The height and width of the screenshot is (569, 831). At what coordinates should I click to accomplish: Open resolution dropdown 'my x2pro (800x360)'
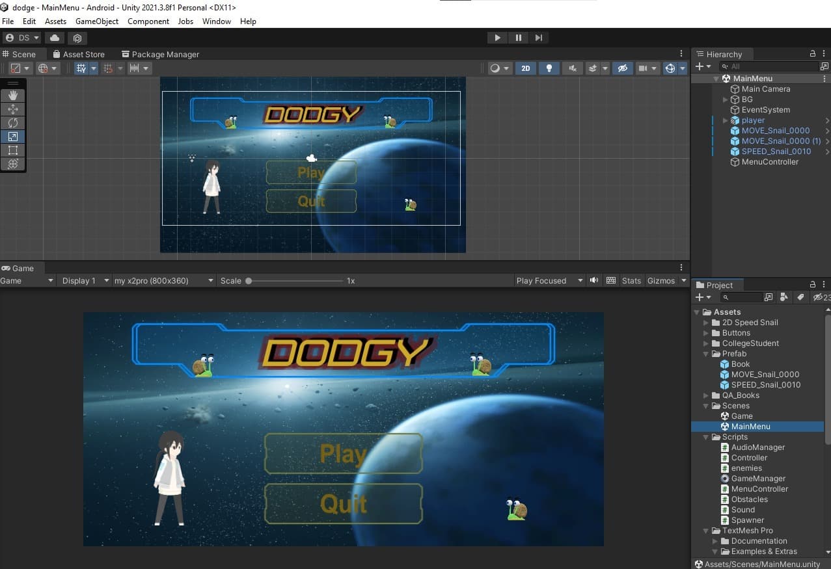point(163,280)
